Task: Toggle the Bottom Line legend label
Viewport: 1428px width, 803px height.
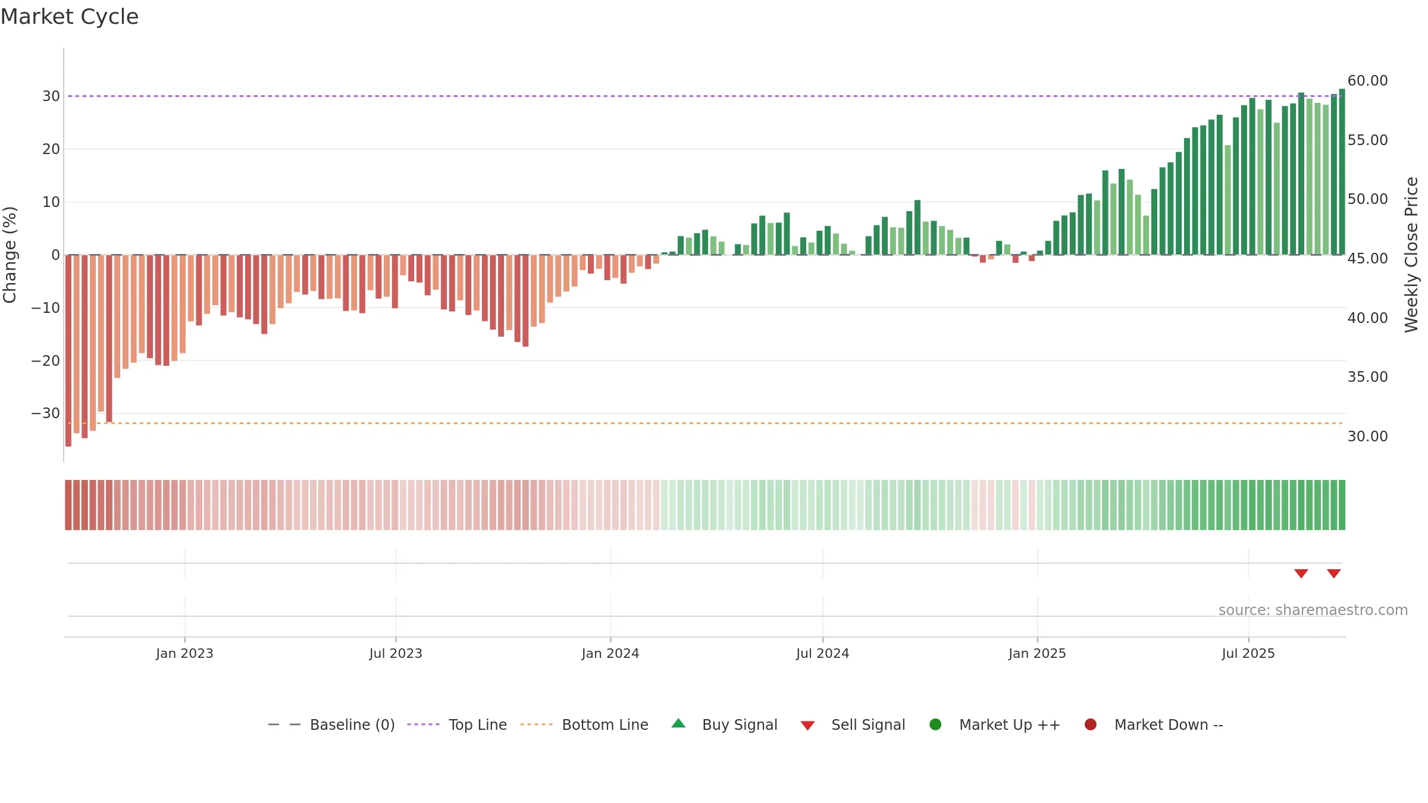Action: tap(605, 725)
